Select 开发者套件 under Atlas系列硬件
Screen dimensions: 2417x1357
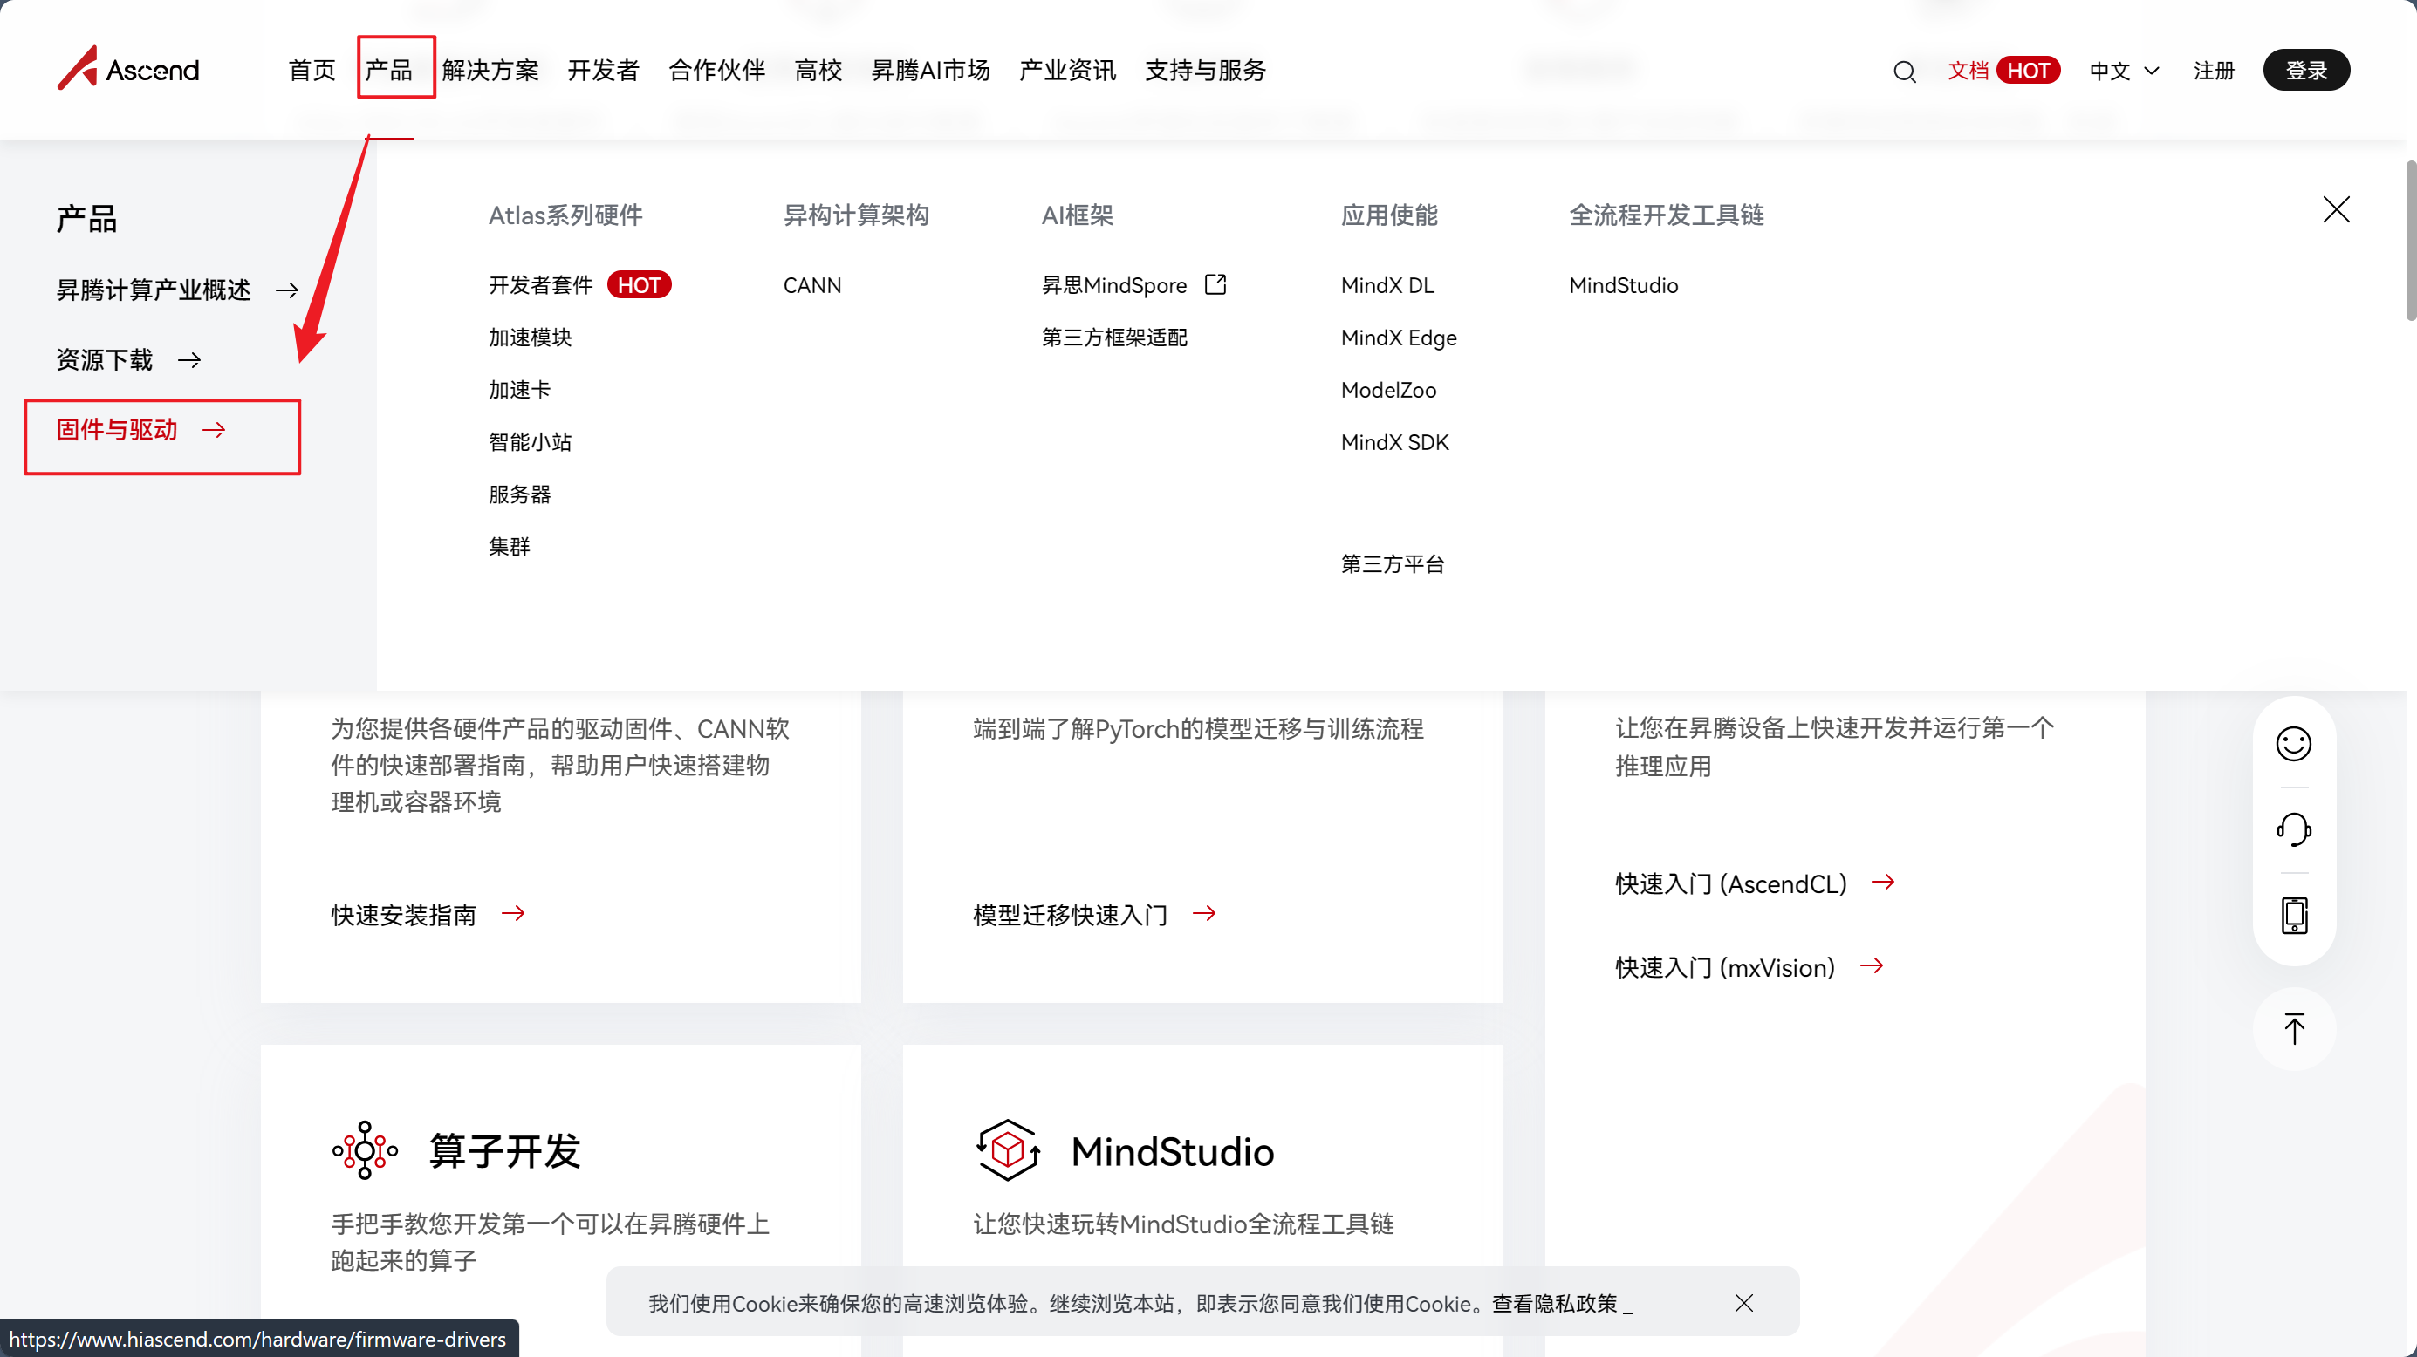click(x=540, y=285)
